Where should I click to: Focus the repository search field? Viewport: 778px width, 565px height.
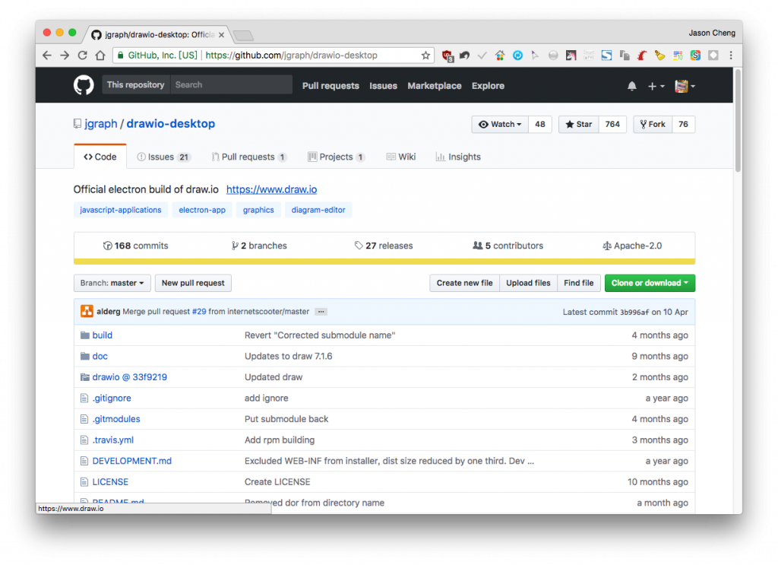231,85
